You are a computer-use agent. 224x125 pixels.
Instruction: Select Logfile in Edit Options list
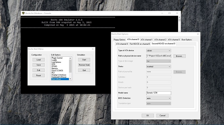point(60,60)
